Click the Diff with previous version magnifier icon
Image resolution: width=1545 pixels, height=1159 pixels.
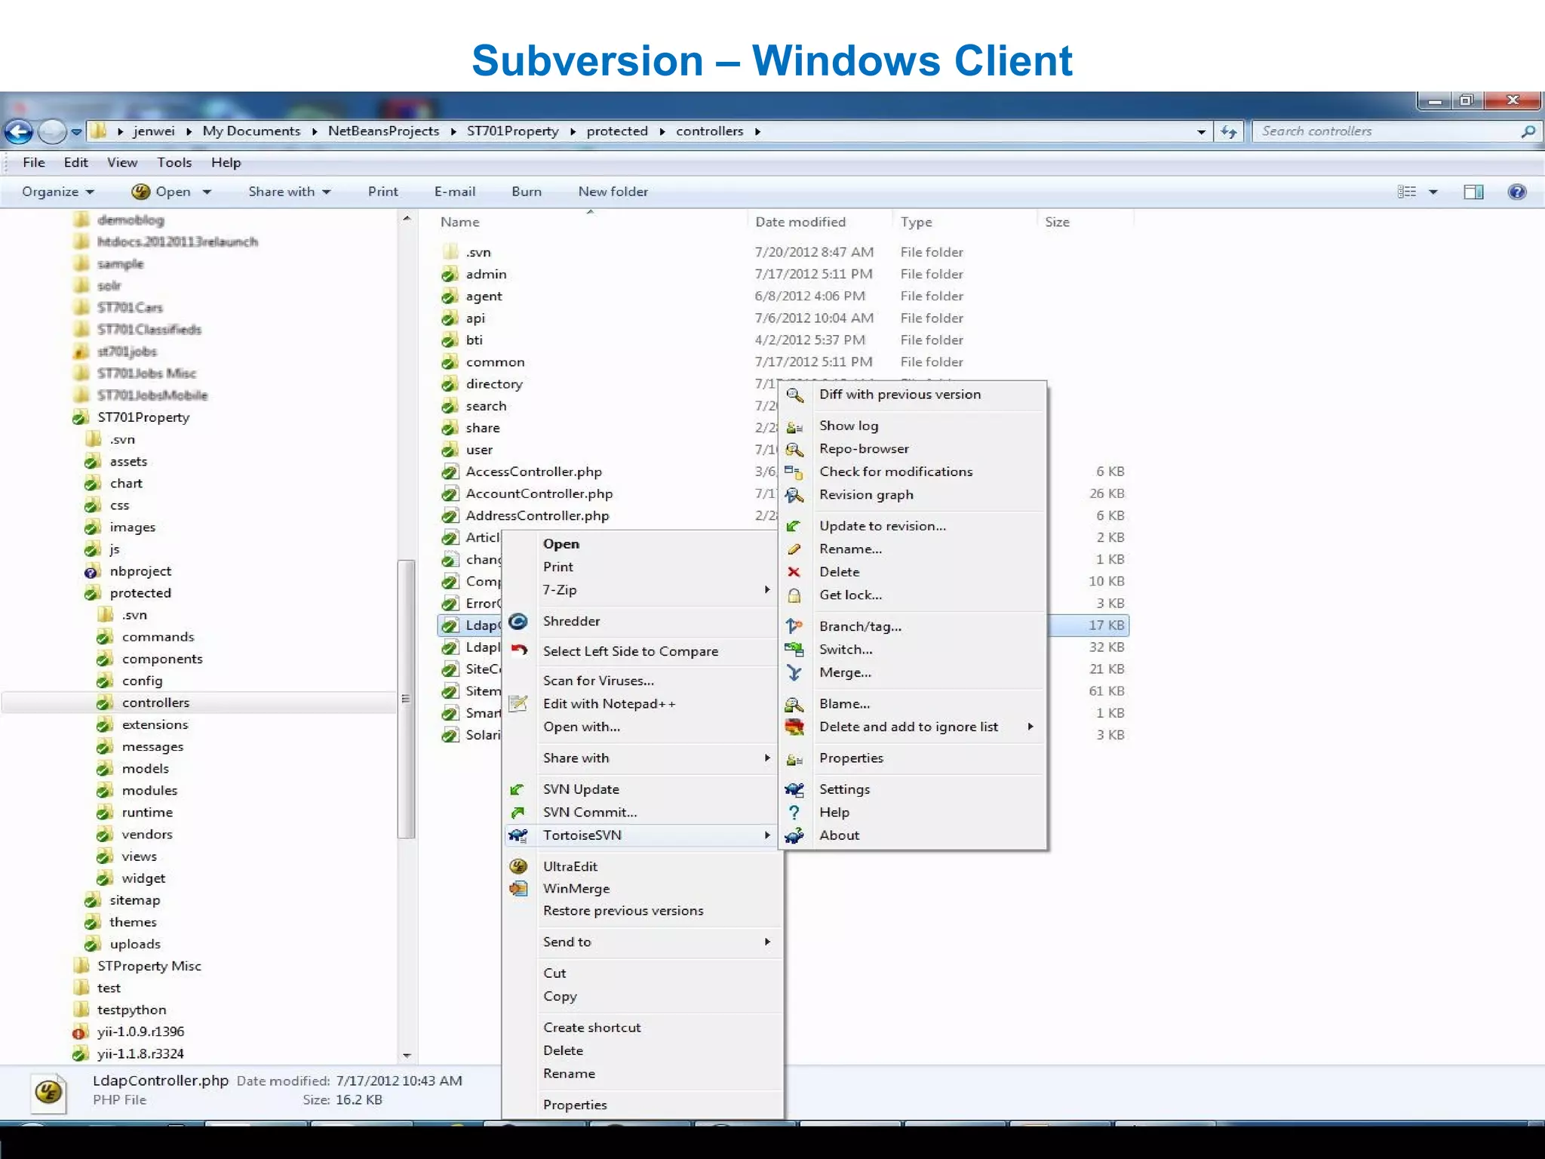[x=794, y=395]
